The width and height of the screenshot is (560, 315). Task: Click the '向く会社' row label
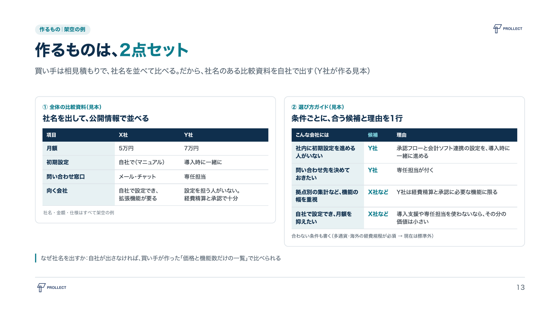point(57,191)
